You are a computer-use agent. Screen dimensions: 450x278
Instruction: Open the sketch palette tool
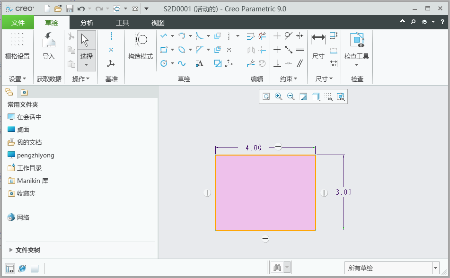tap(218, 63)
